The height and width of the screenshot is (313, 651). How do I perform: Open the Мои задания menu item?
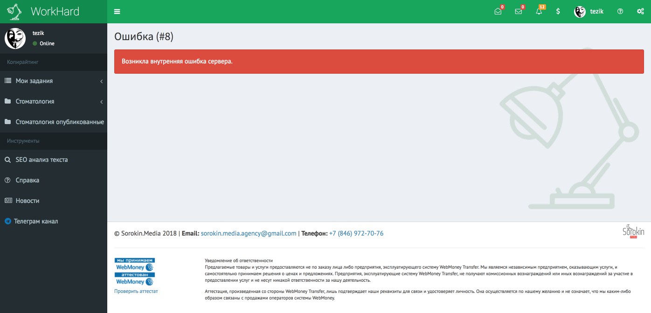(54, 81)
